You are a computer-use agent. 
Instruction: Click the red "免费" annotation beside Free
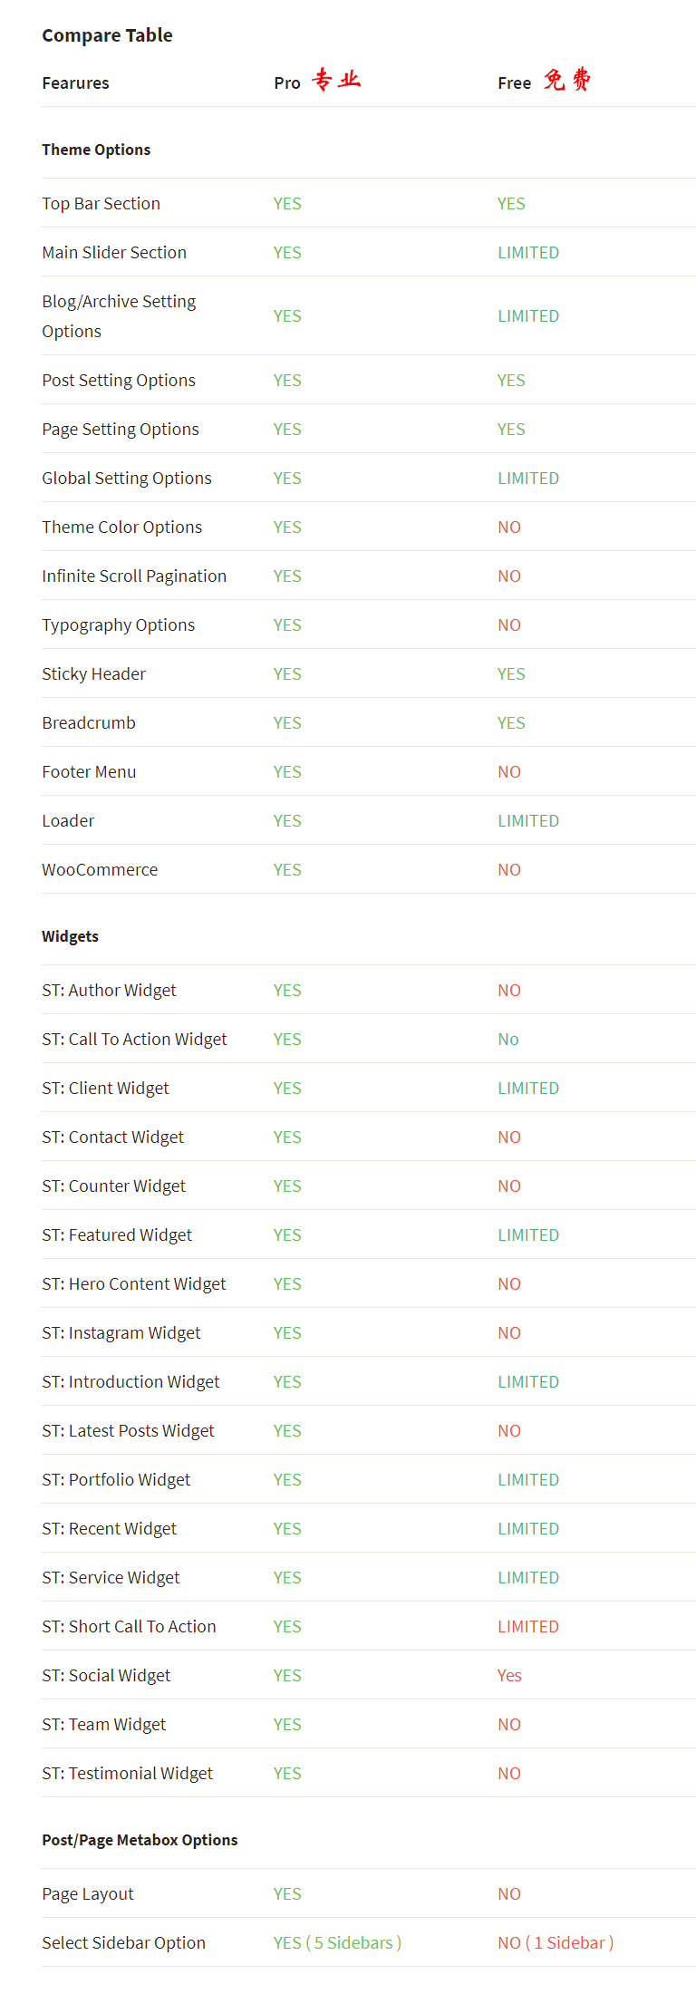click(567, 81)
